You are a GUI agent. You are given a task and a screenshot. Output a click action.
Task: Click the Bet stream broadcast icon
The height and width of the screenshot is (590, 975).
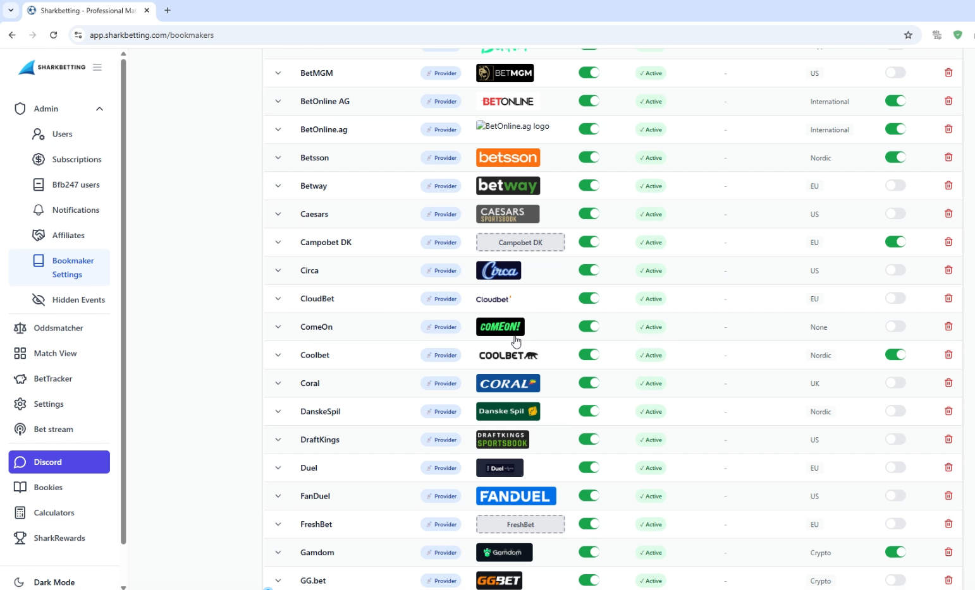point(20,429)
